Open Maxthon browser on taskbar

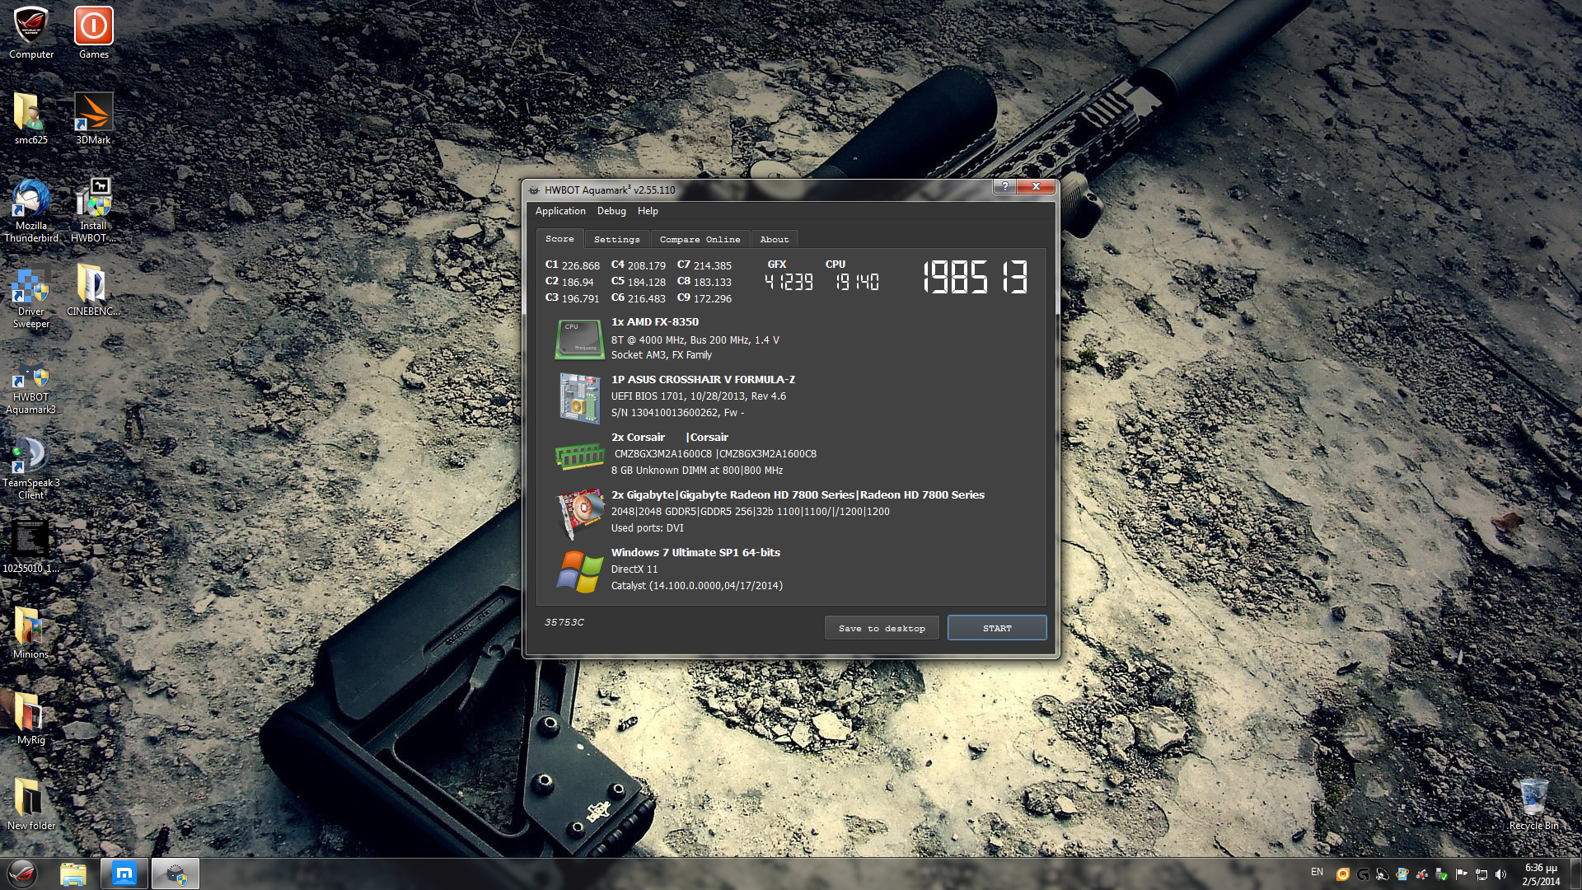click(x=124, y=874)
